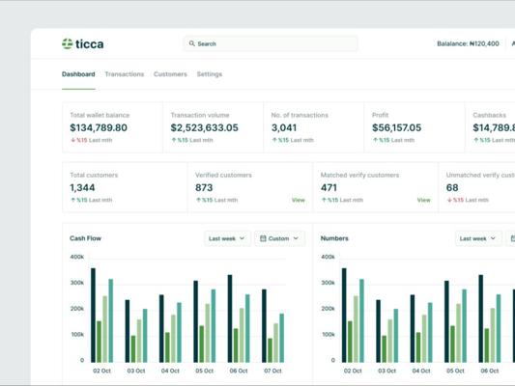The width and height of the screenshot is (515, 386).
Task: Click the search magnifier icon
Action: pos(192,43)
